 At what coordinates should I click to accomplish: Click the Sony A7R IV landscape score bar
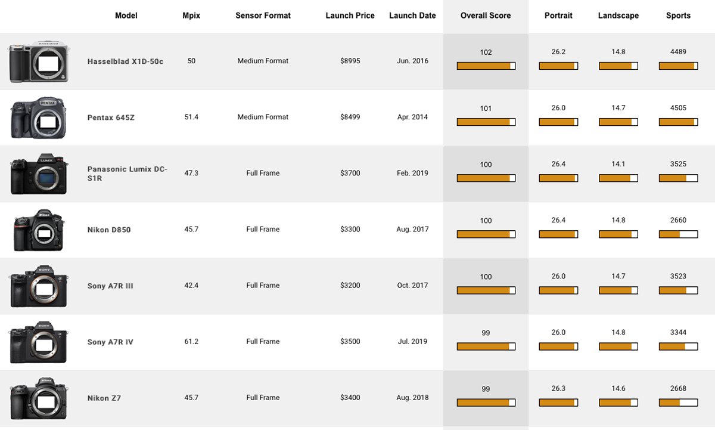click(x=618, y=347)
